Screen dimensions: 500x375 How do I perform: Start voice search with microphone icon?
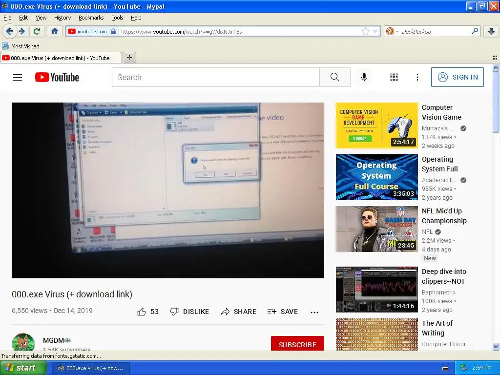click(x=364, y=77)
